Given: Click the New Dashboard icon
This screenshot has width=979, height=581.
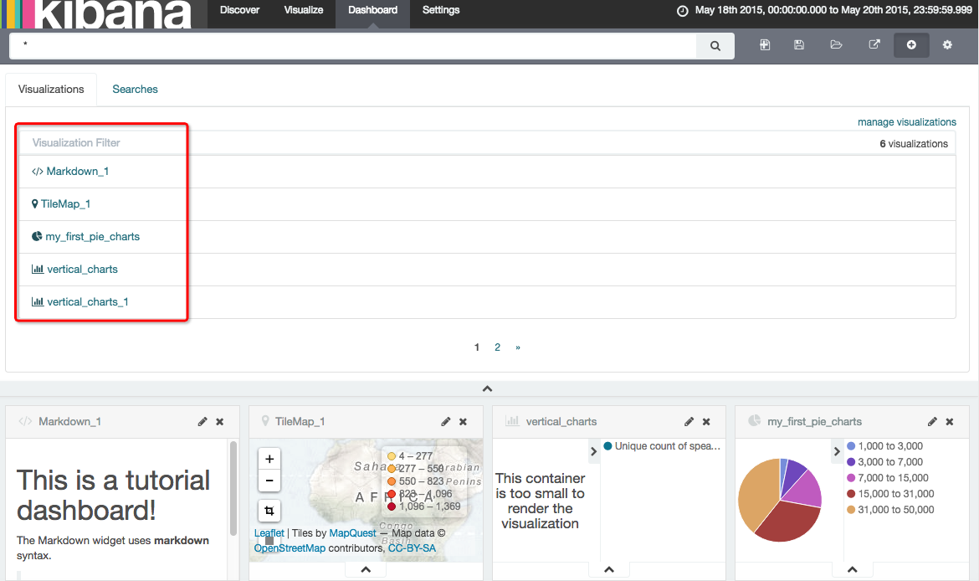Looking at the screenshot, I should point(765,45).
